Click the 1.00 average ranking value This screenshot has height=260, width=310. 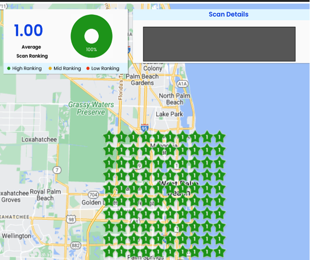click(29, 31)
